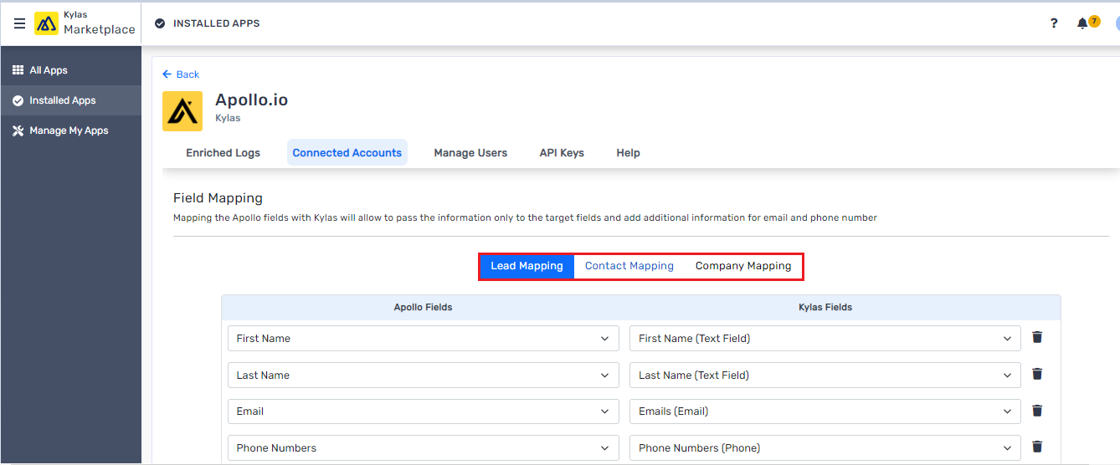1120x465 pixels.
Task: Open Kylas Phone Numbers (Phone) dropdown
Action: (x=825, y=448)
